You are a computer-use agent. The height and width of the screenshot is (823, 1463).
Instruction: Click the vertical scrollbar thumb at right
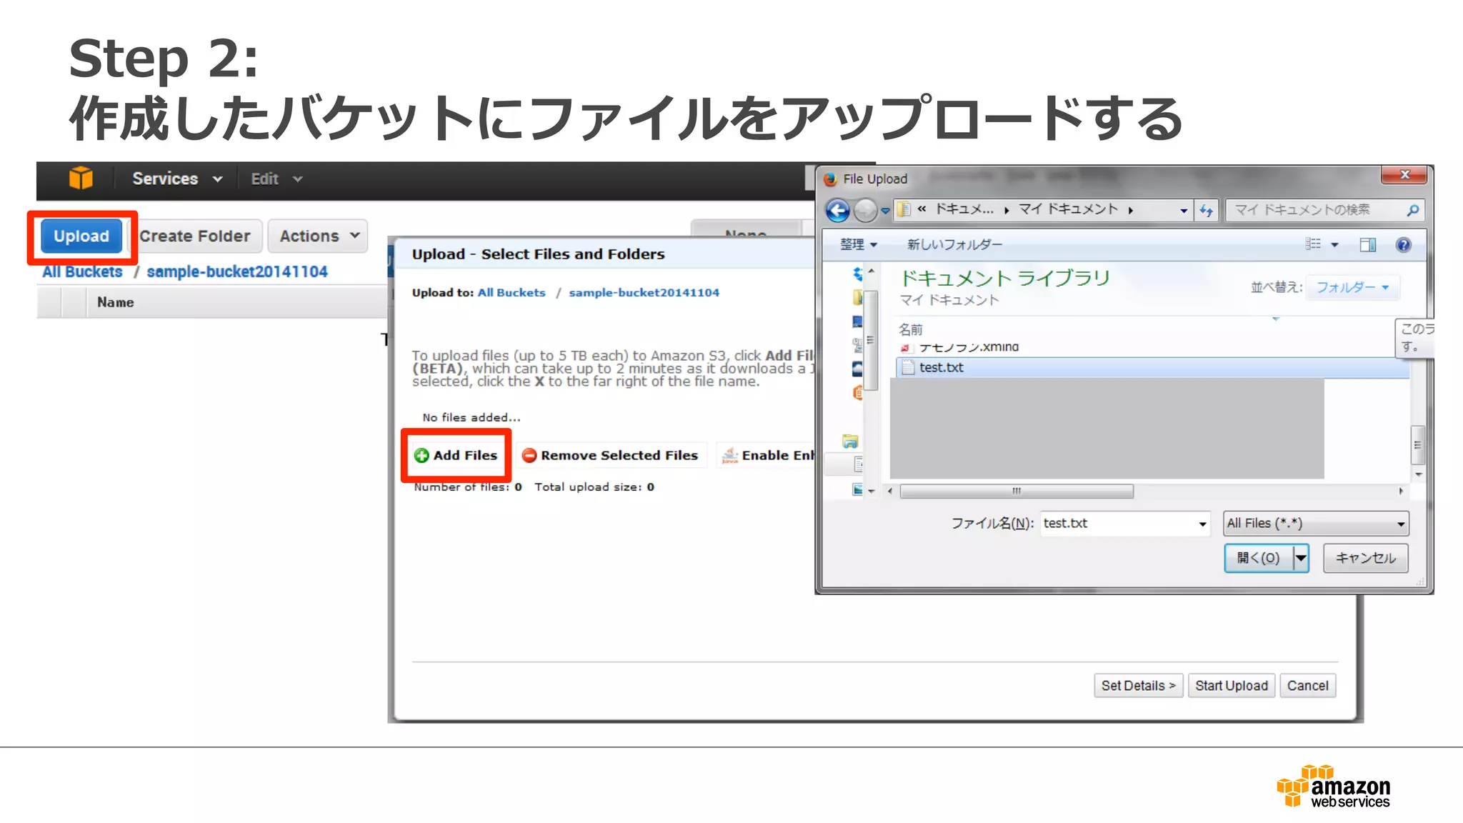pyautogui.click(x=1418, y=444)
